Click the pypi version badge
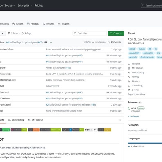The width and height of the screenshot is (162, 162). point(34,130)
